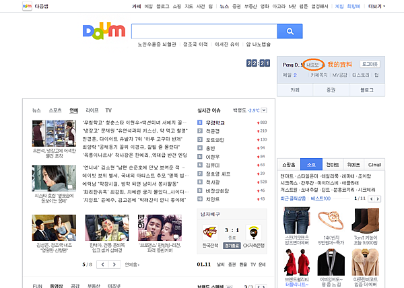Image resolution: width=404 pixels, height=288 pixels.
Task: Go to next page of 연예 news
Action: [x=114, y=264]
